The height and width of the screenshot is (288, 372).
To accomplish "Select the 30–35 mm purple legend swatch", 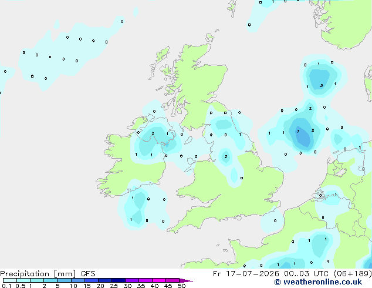I will [132, 280].
